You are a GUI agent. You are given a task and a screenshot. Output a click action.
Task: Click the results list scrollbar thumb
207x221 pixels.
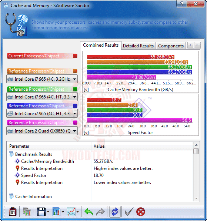point(196,151)
